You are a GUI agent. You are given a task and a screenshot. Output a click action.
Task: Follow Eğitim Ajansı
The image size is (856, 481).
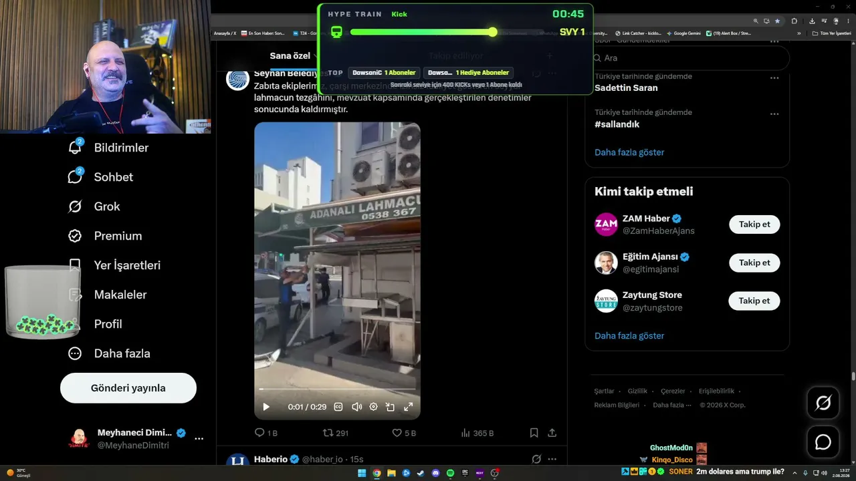(x=754, y=263)
